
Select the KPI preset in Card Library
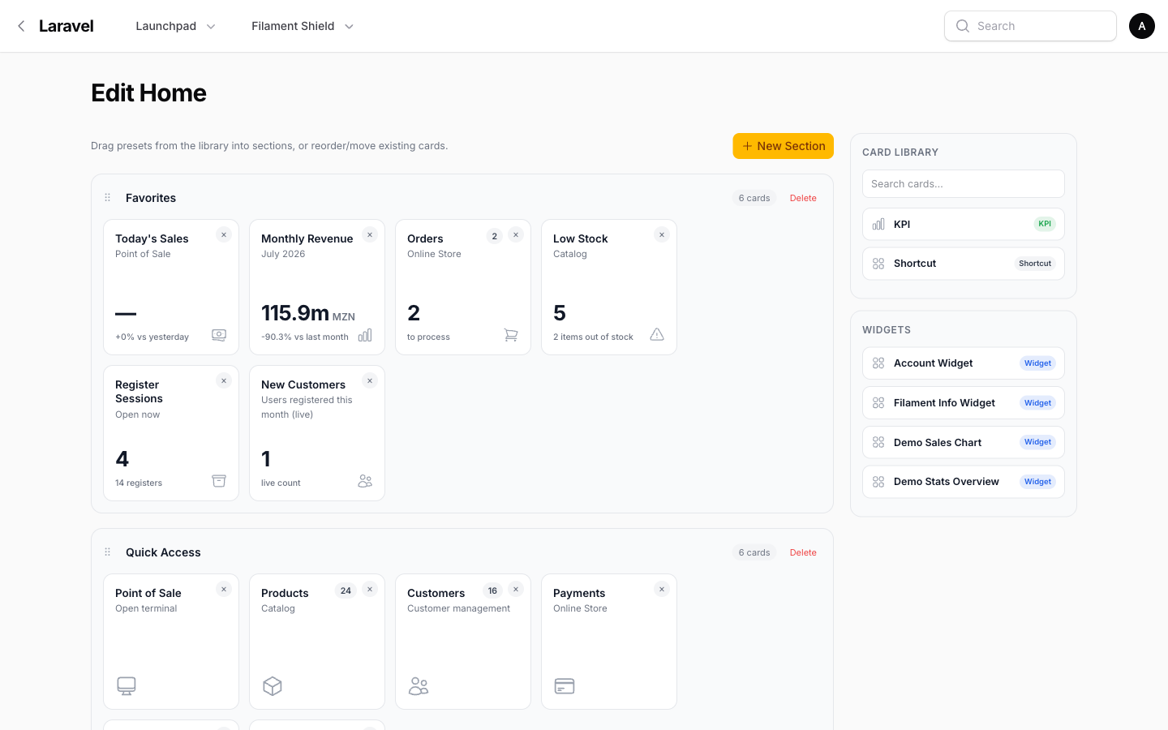(964, 224)
